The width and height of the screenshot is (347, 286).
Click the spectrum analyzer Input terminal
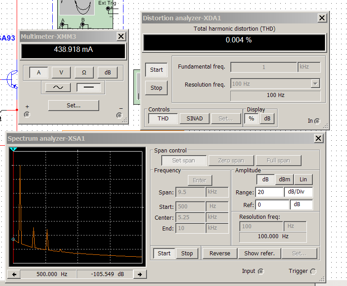(x=260, y=271)
